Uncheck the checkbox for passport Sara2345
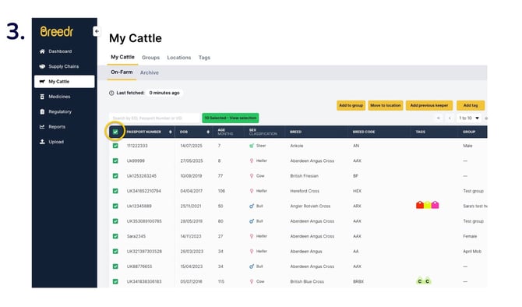Viewport: 522px width, 307px height. (115, 236)
